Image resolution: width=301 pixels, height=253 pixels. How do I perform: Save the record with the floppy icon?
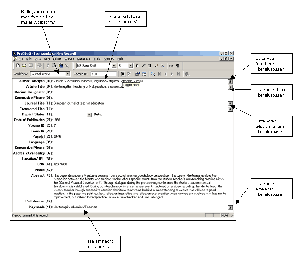(30, 66)
